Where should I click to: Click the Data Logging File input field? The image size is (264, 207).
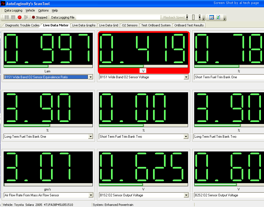118,17
